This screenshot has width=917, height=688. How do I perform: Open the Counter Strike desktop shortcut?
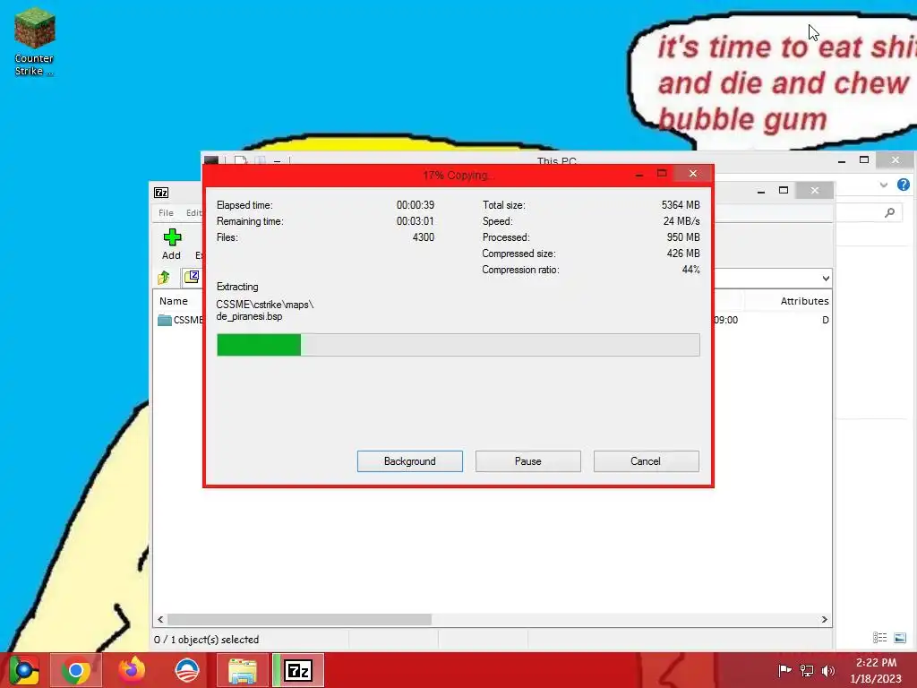[x=35, y=43]
